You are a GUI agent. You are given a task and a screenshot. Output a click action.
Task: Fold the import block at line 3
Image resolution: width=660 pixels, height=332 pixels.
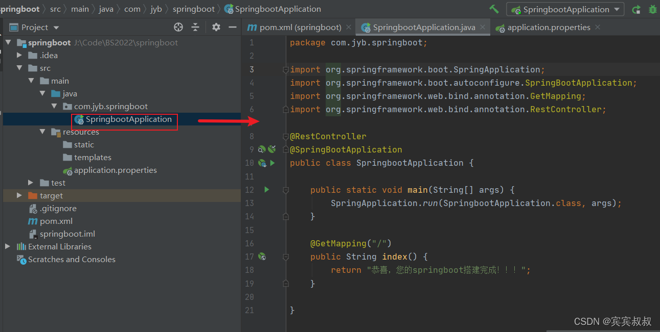286,69
